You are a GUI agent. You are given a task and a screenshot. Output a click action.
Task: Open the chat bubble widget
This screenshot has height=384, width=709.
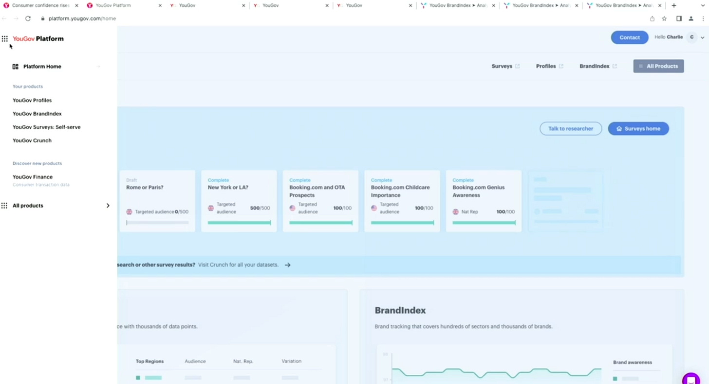(691, 379)
